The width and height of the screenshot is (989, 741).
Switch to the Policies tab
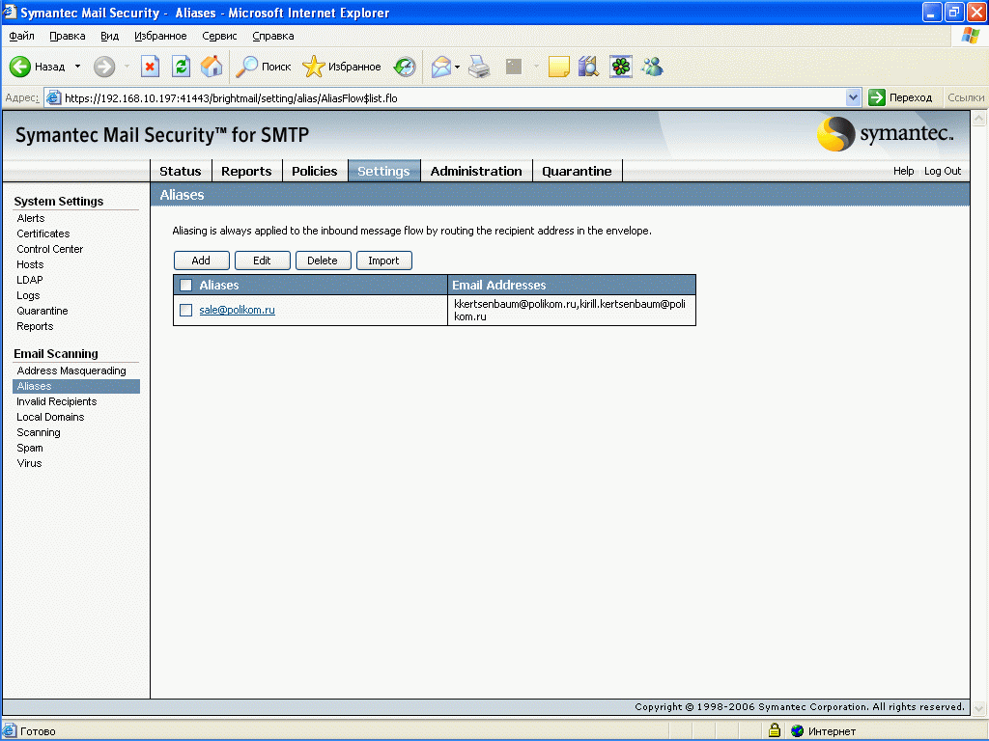tap(315, 171)
